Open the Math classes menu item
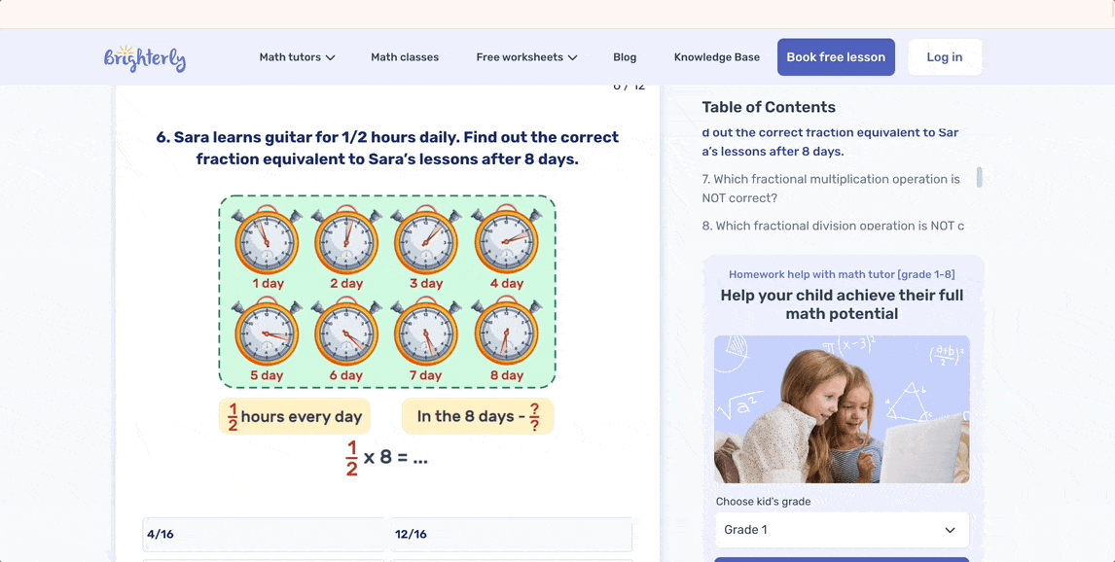Image resolution: width=1115 pixels, height=562 pixels. [405, 57]
